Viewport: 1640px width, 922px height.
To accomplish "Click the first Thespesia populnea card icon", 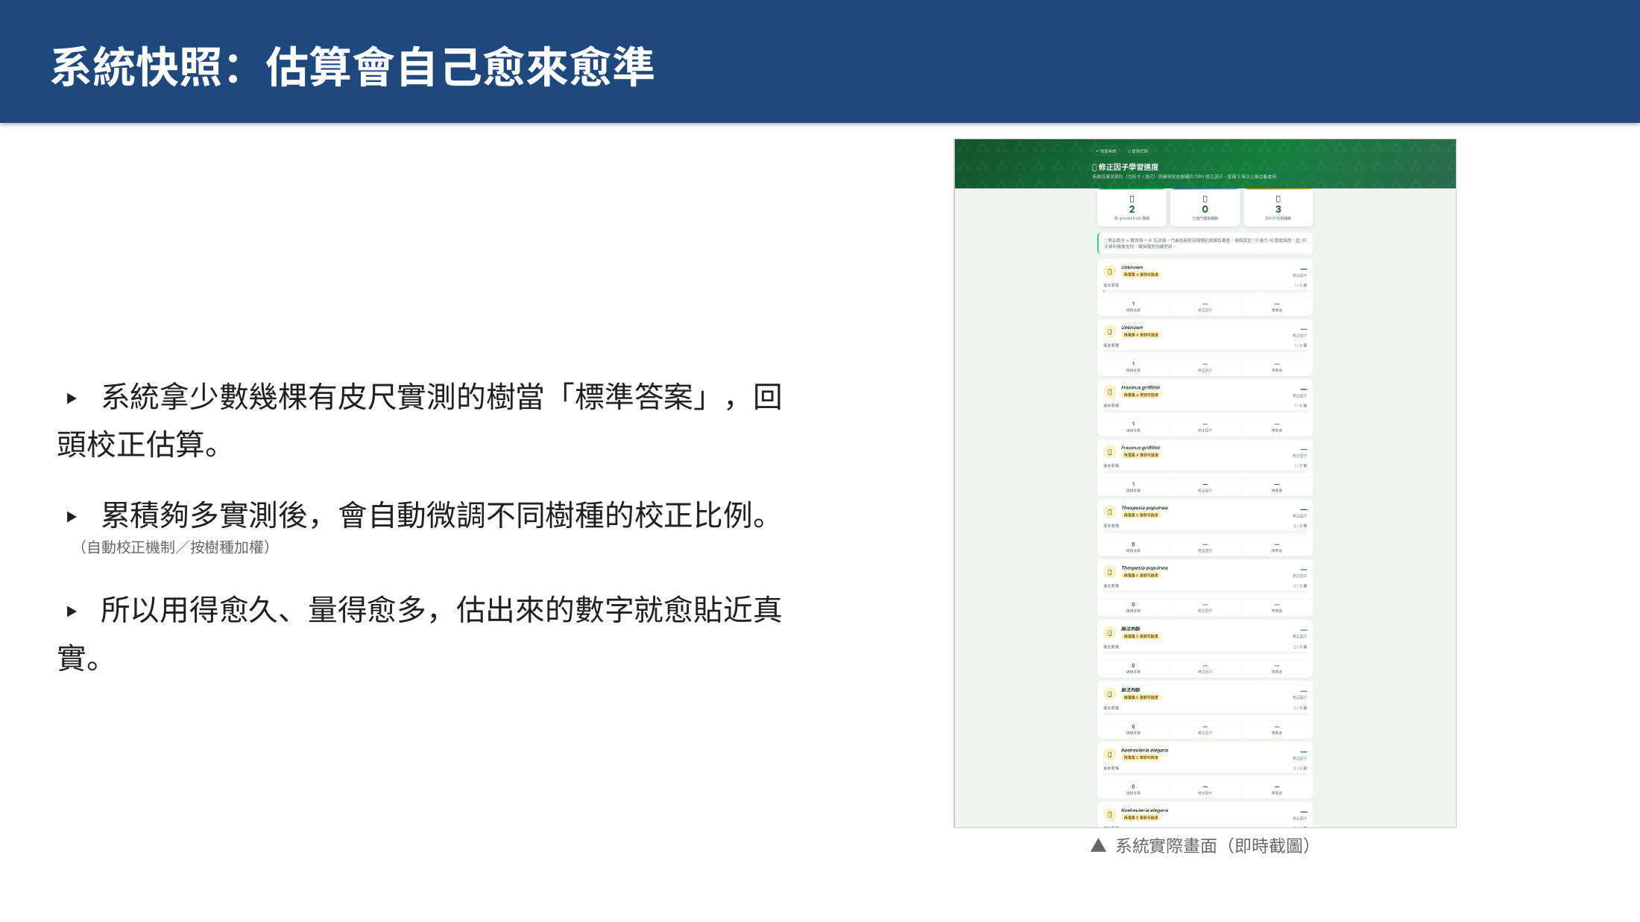I will tap(1109, 512).
